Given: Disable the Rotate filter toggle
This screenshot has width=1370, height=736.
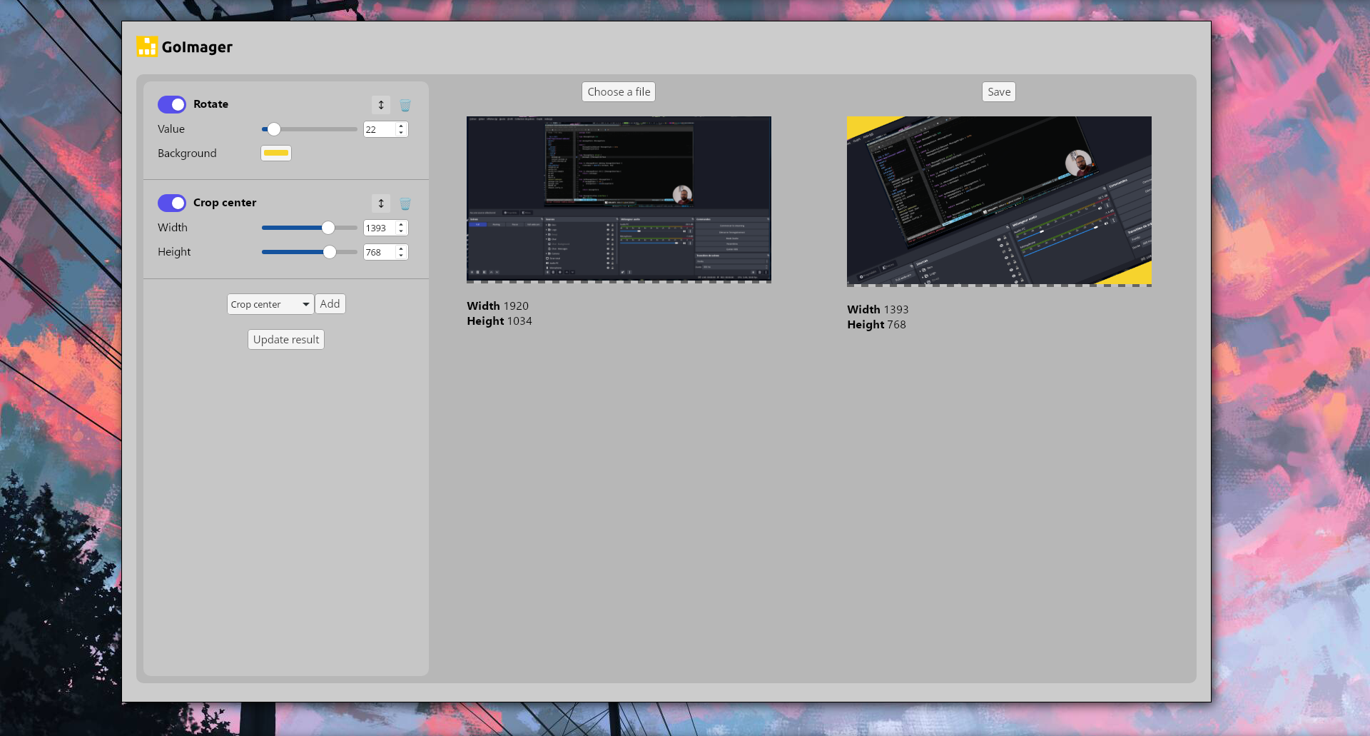Looking at the screenshot, I should (x=172, y=104).
